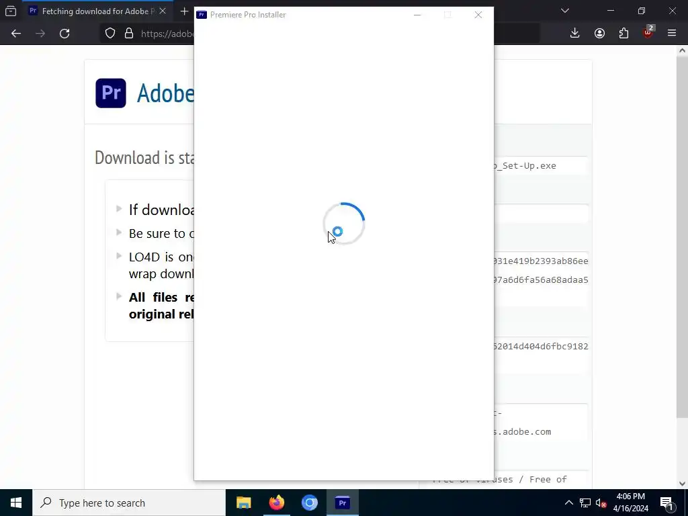Open the Firefox account icon
The height and width of the screenshot is (516, 688).
[599, 34]
